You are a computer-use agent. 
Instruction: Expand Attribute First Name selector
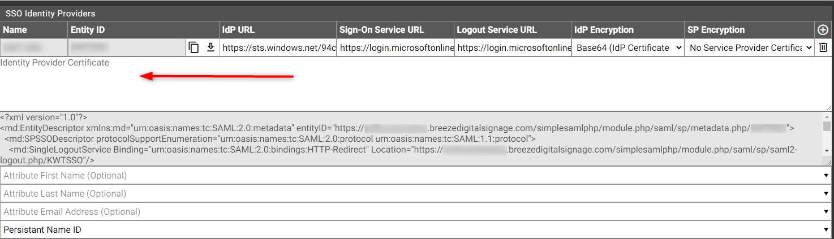pos(416,176)
